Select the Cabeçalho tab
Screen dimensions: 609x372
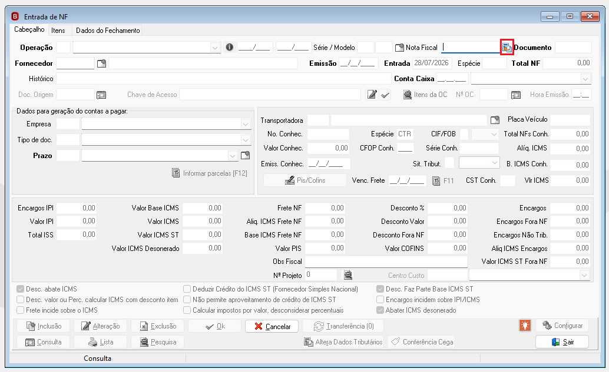point(29,29)
